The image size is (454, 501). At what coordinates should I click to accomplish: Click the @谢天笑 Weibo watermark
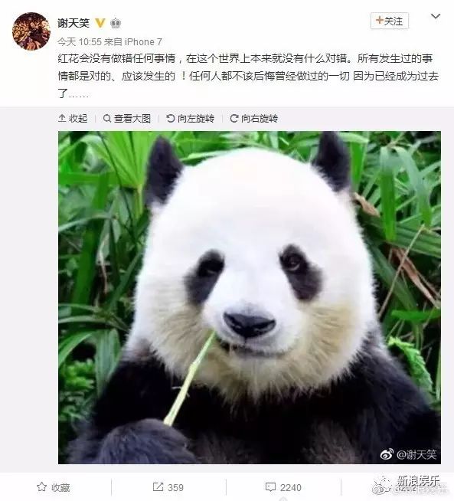pyautogui.click(x=408, y=454)
